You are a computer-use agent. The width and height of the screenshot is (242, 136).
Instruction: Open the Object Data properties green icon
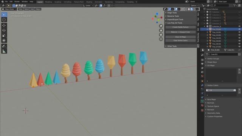(x=202, y=101)
